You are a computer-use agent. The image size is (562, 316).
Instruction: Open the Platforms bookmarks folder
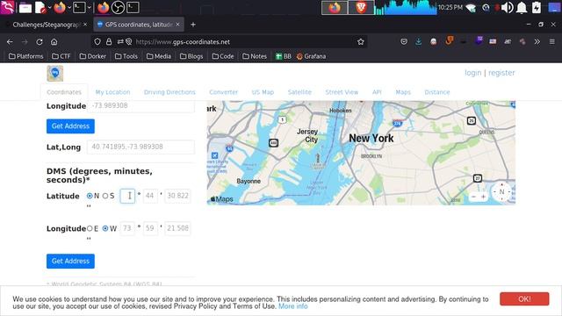(x=25, y=56)
